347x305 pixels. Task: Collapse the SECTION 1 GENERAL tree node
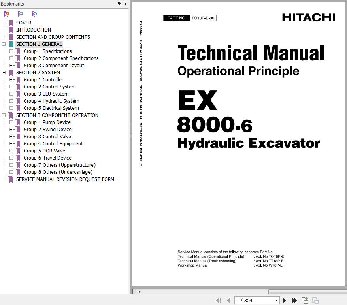pos(4,44)
